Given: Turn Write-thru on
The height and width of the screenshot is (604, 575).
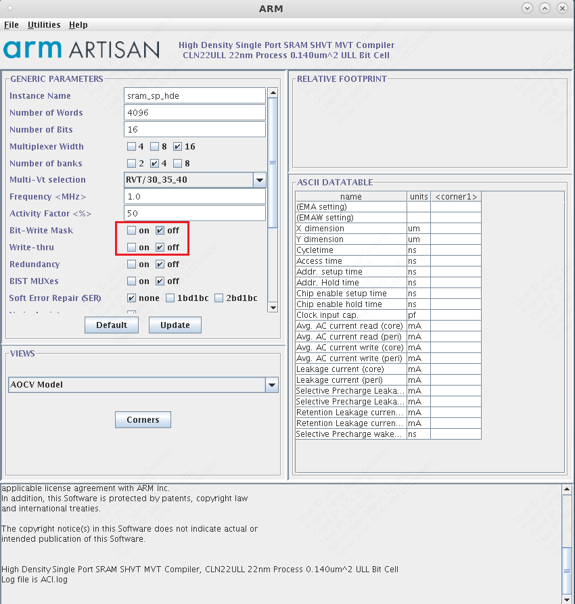Looking at the screenshot, I should coord(131,248).
